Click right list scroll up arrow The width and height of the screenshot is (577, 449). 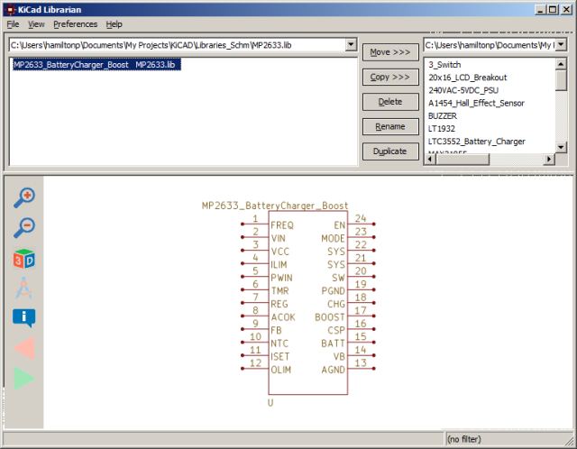click(x=561, y=64)
